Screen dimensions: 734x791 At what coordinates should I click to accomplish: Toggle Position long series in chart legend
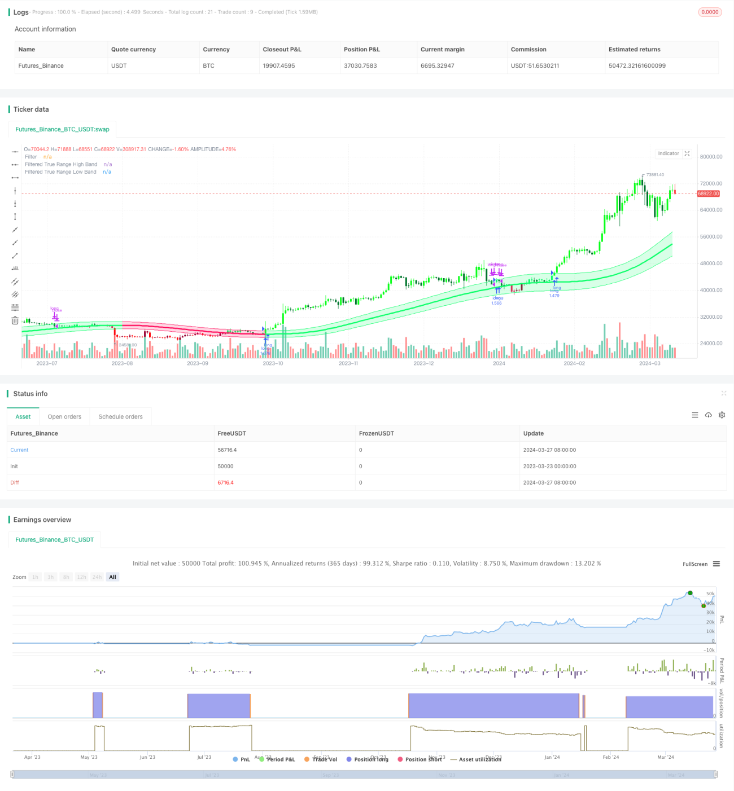(x=368, y=759)
